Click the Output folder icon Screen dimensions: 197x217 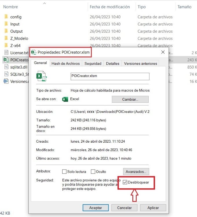tap(6, 31)
